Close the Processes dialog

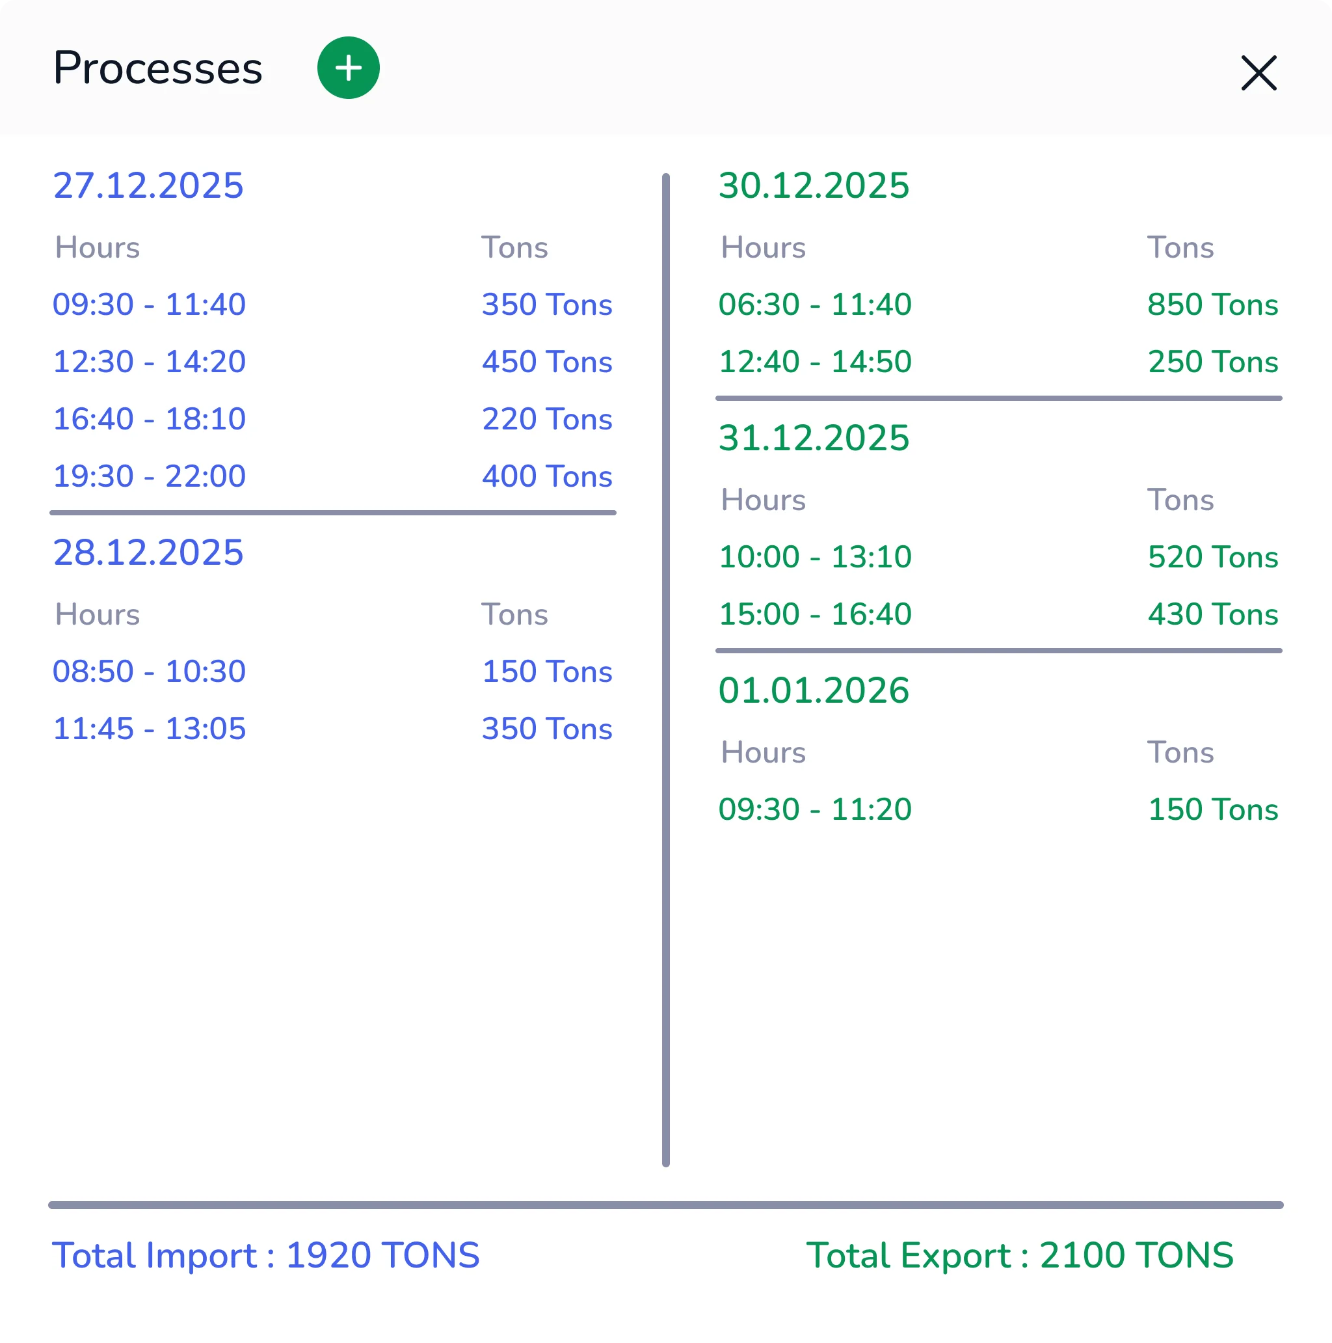pos(1259,73)
